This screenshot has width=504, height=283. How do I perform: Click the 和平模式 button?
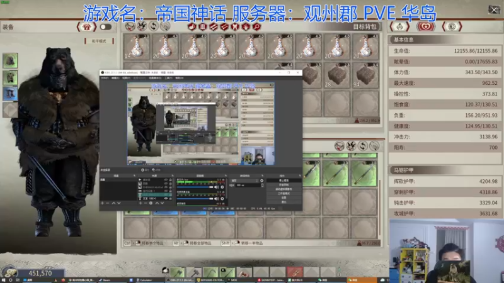tap(100, 41)
